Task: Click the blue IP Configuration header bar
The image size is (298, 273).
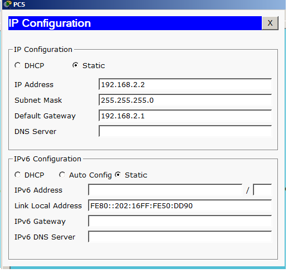Action: pos(135,23)
